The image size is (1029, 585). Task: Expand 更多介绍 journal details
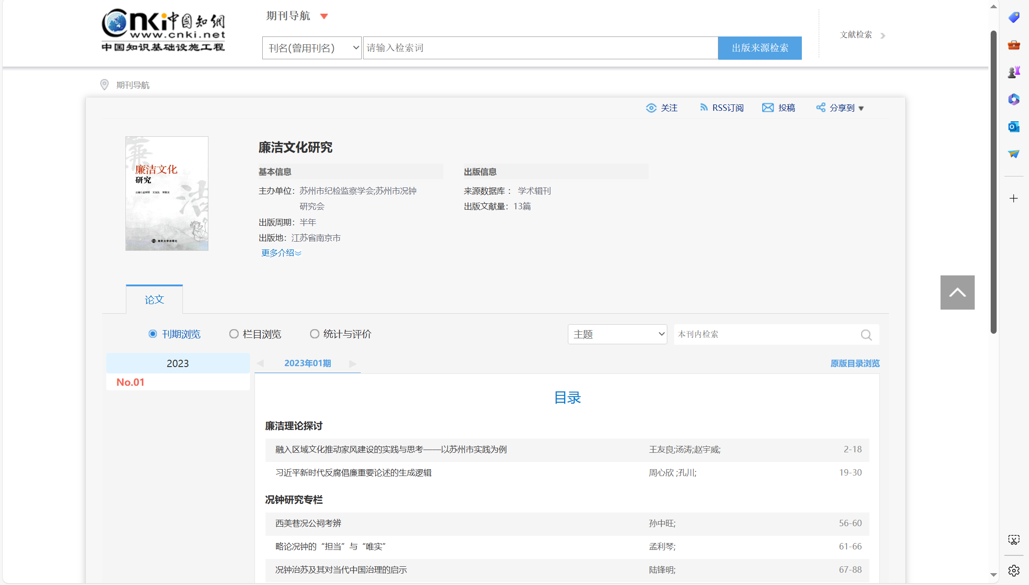(x=281, y=253)
